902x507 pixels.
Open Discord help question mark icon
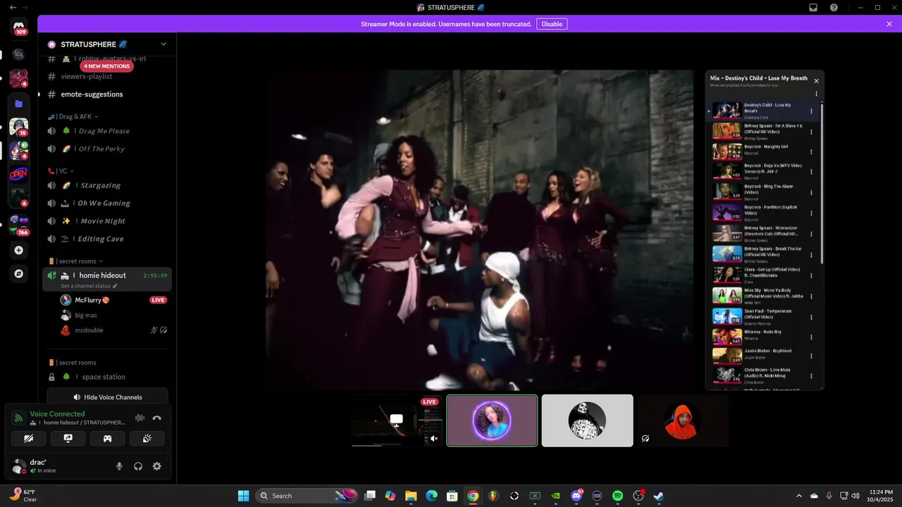coord(834,7)
